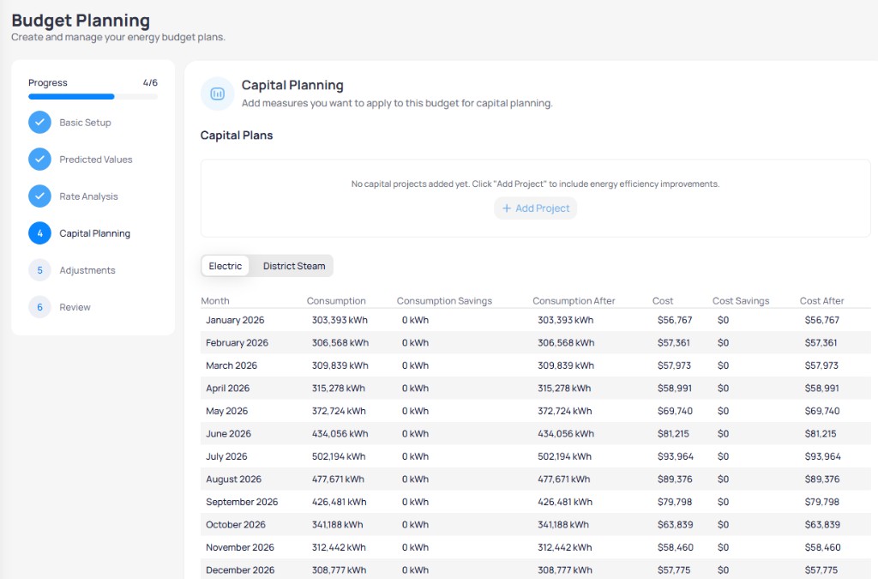Click the Consumption column header
Image resolution: width=878 pixels, height=579 pixels.
click(x=336, y=301)
